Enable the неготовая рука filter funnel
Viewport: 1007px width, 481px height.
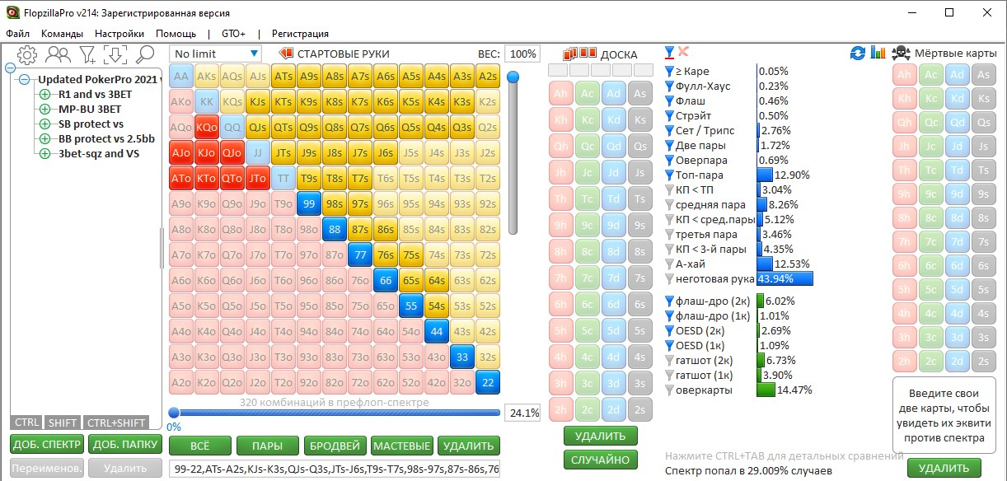(x=670, y=278)
